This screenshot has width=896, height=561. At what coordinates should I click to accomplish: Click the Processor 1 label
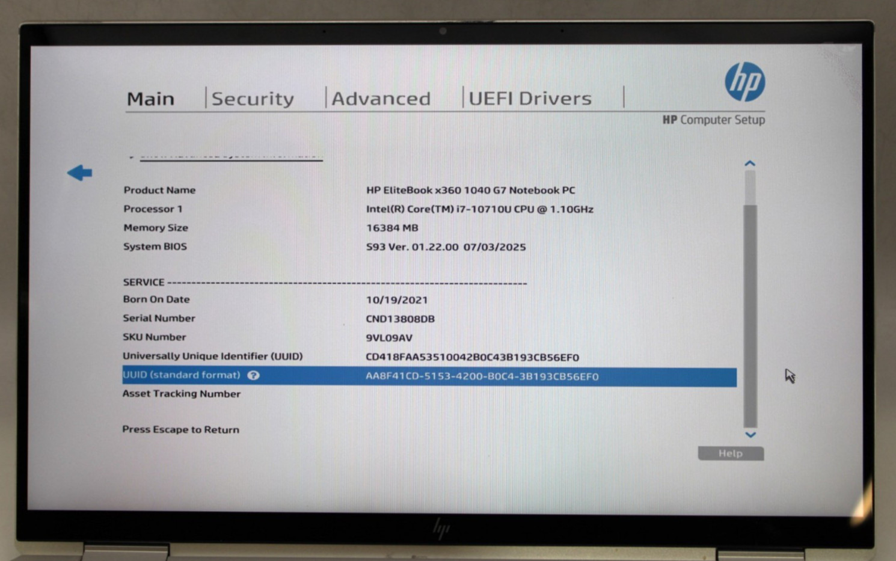pos(153,209)
